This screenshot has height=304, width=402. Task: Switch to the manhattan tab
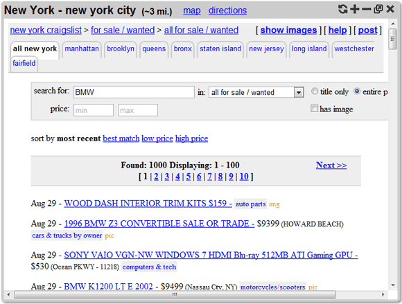coord(82,48)
